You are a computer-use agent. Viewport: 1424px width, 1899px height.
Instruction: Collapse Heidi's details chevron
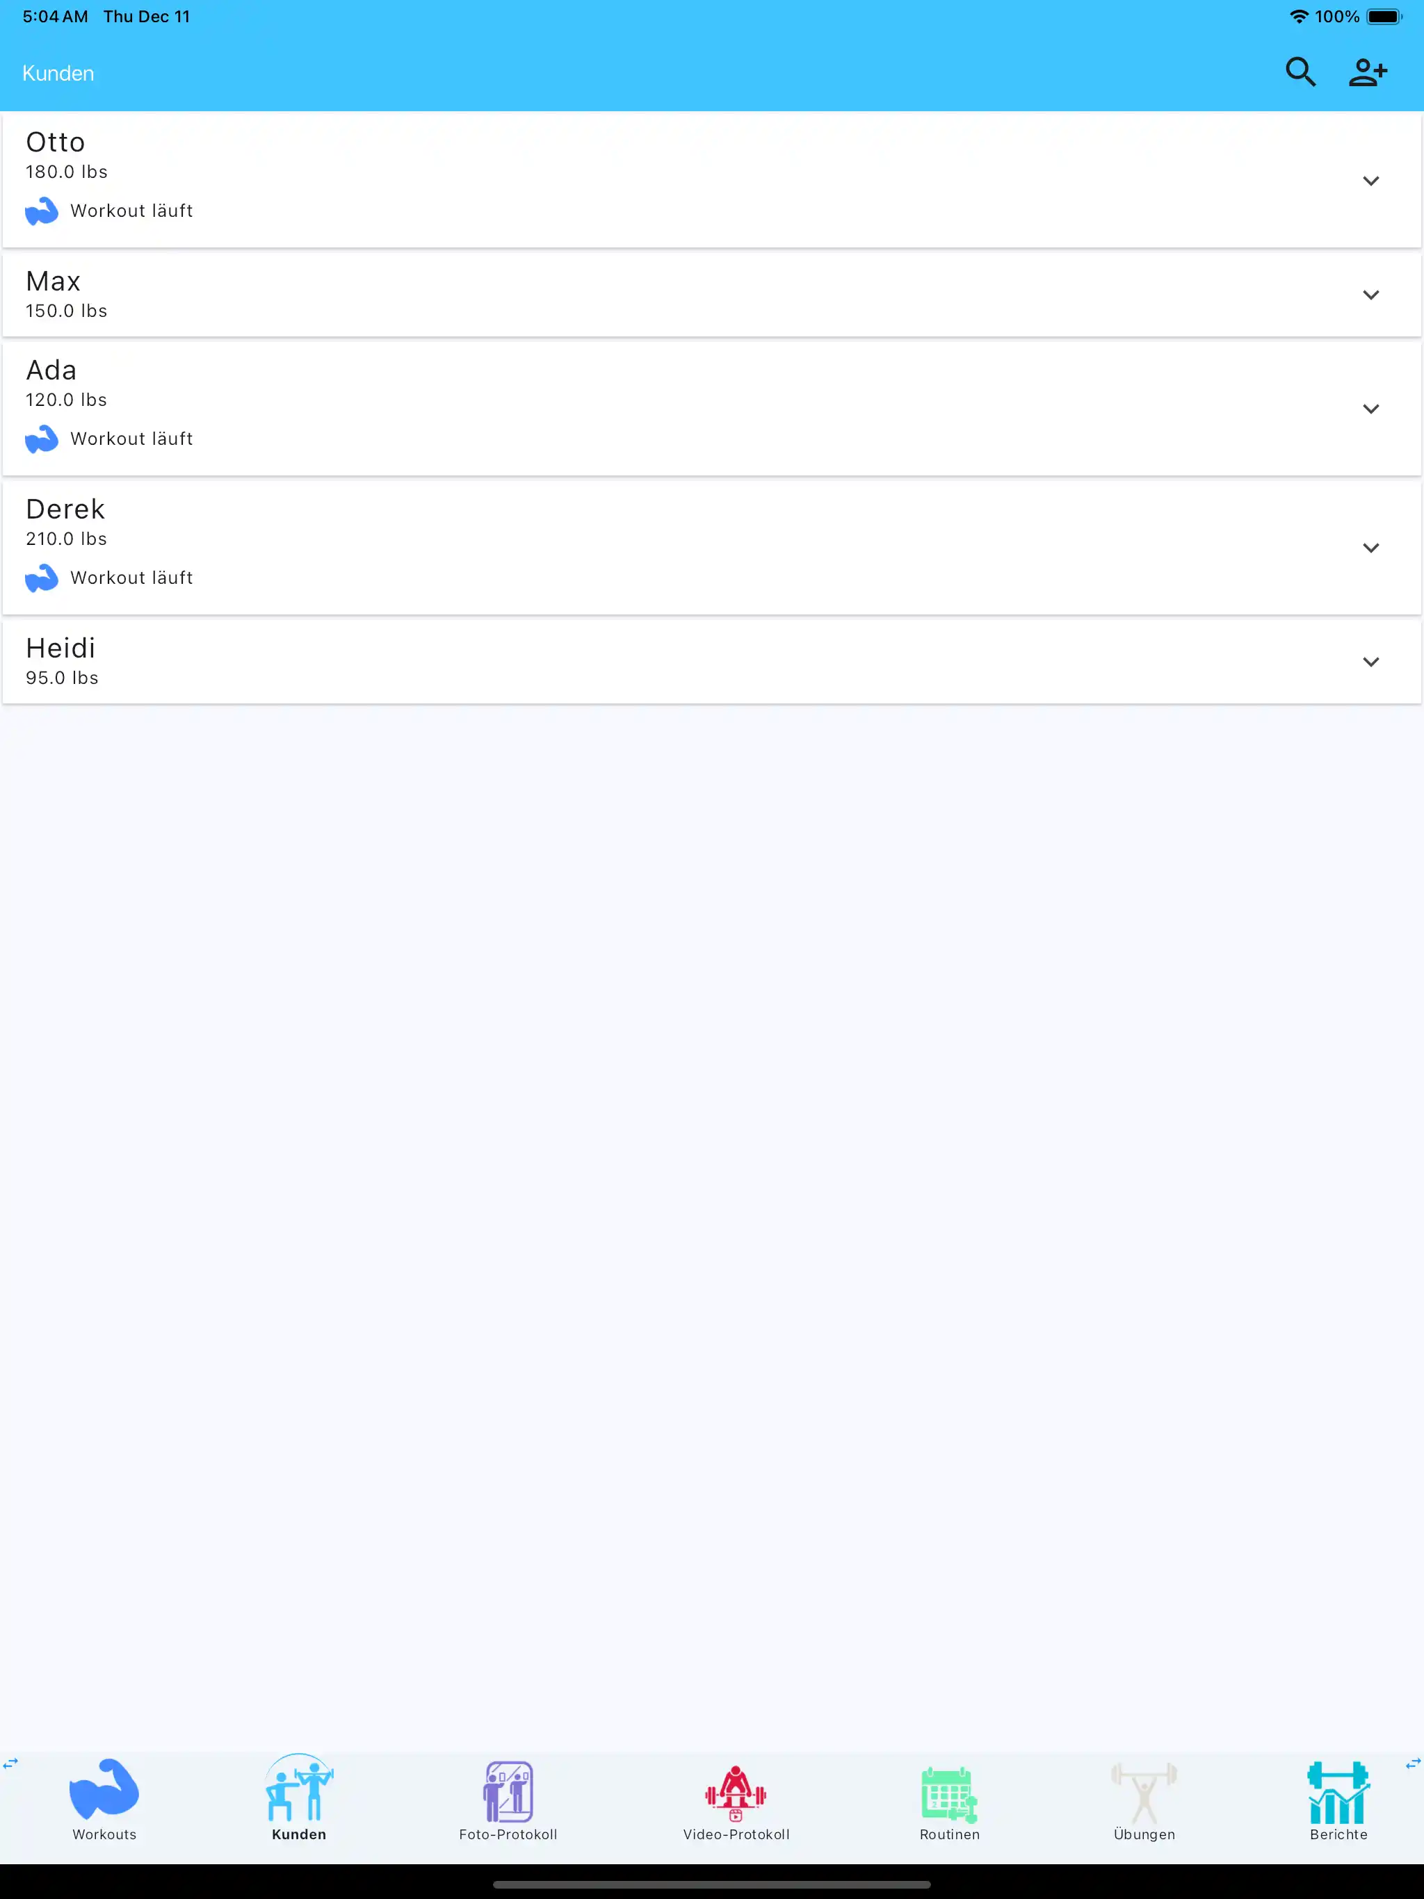1370,661
